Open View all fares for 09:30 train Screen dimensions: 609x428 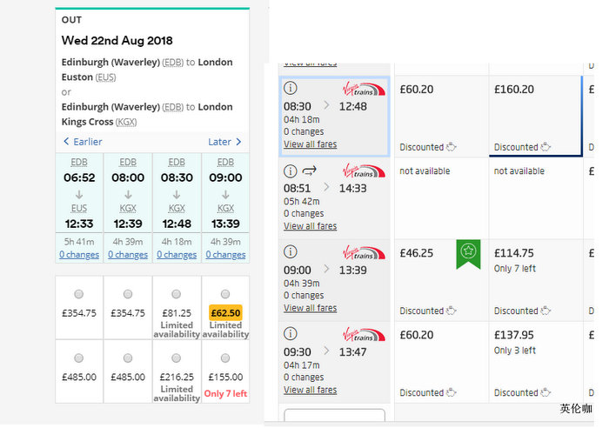pyautogui.click(x=310, y=390)
